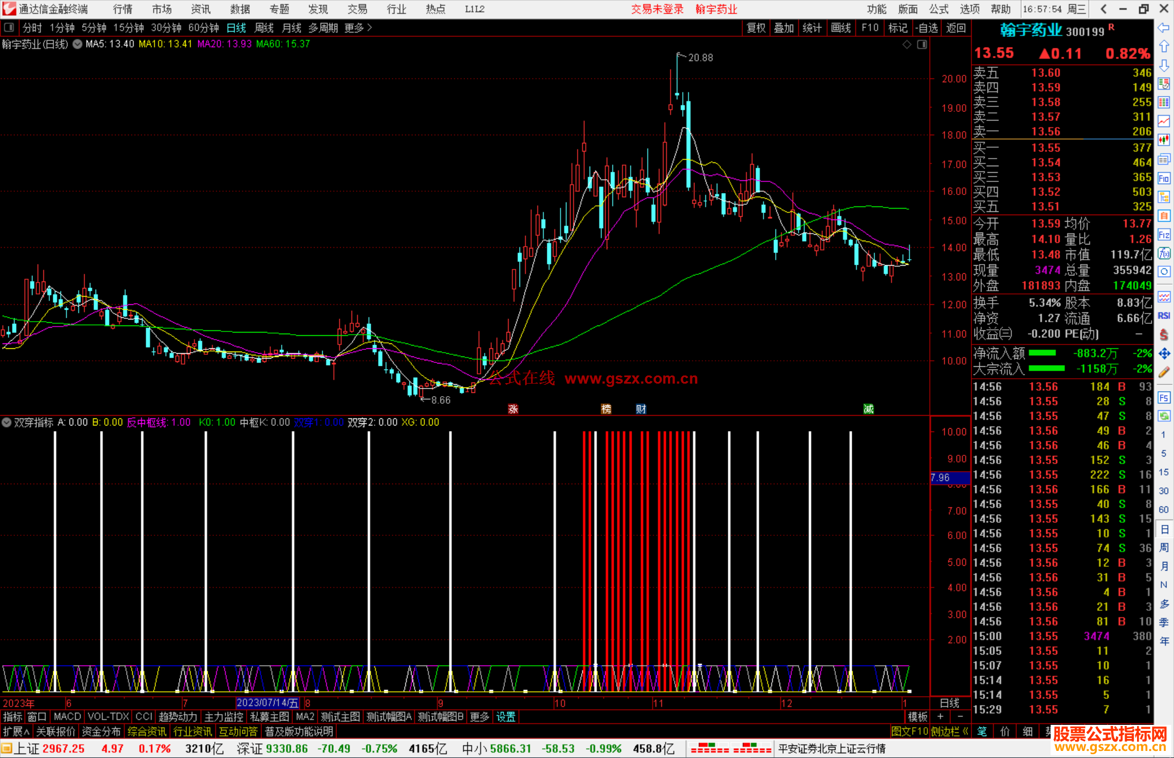Open the intraday line chart icon
Image resolution: width=1174 pixels, height=758 pixels.
coord(1164,121)
